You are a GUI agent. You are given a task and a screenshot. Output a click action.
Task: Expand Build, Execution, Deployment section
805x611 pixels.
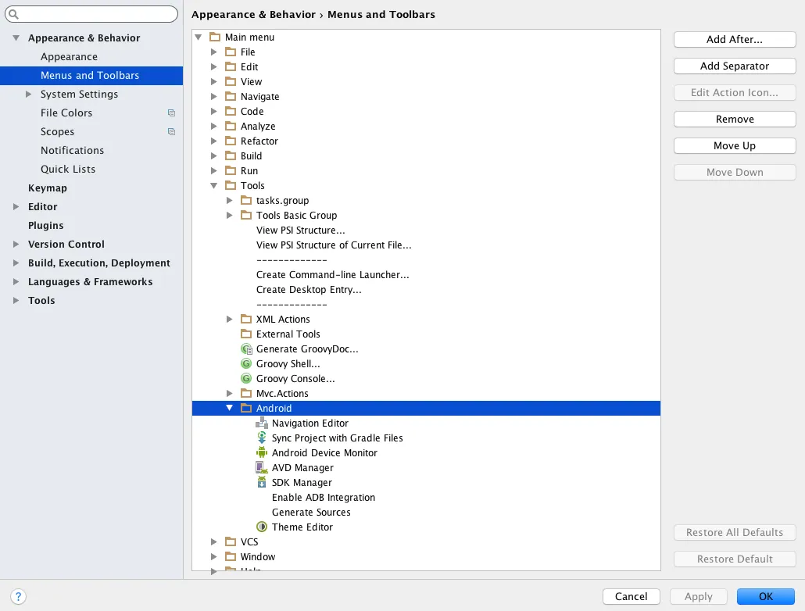pos(16,263)
